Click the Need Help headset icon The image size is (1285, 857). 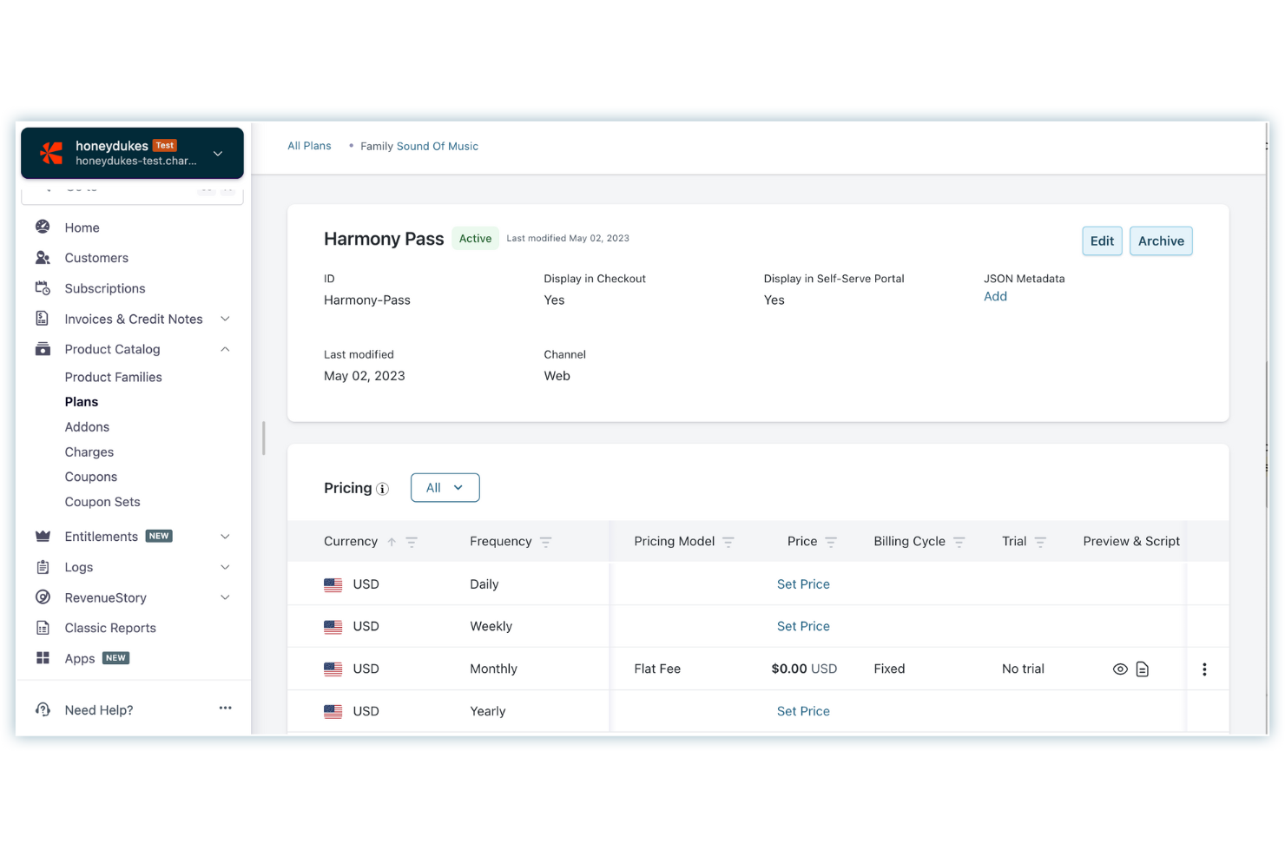click(x=43, y=709)
